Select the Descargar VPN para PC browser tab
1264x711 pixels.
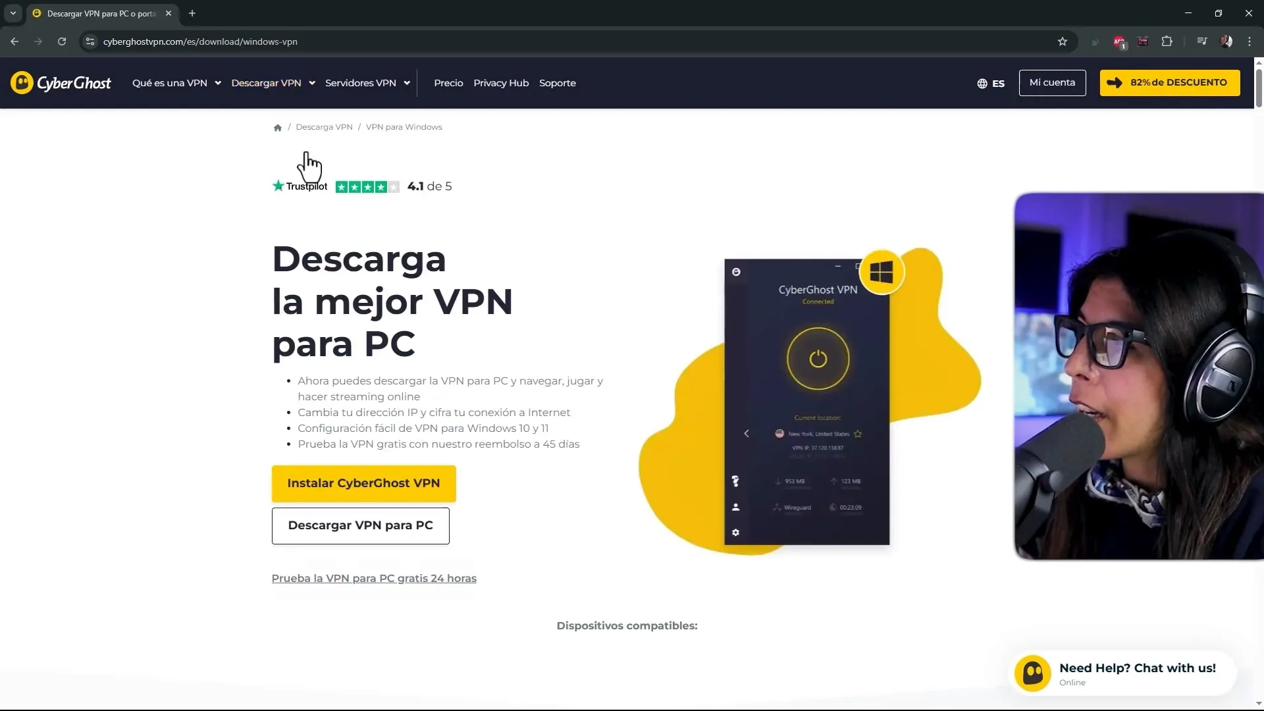[x=102, y=13]
